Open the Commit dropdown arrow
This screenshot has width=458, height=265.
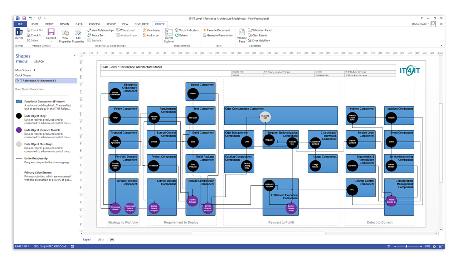tap(51, 41)
